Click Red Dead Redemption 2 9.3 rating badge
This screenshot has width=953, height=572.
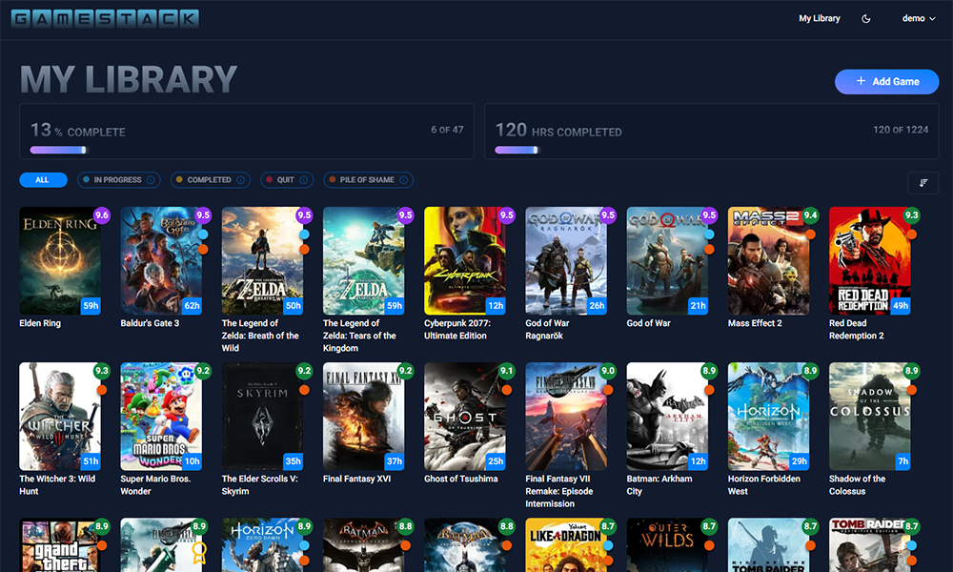(x=912, y=215)
